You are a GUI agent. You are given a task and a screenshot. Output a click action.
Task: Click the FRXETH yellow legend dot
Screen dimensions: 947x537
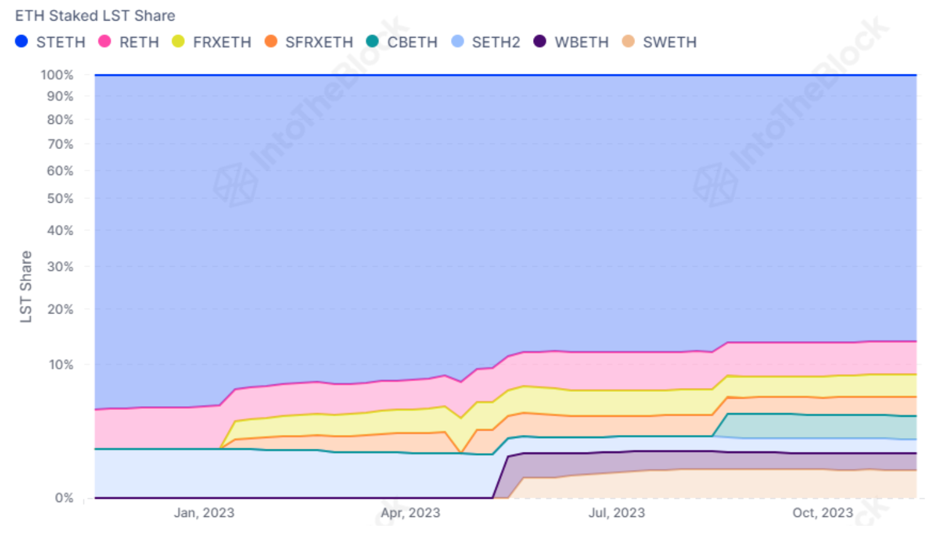click(x=179, y=41)
